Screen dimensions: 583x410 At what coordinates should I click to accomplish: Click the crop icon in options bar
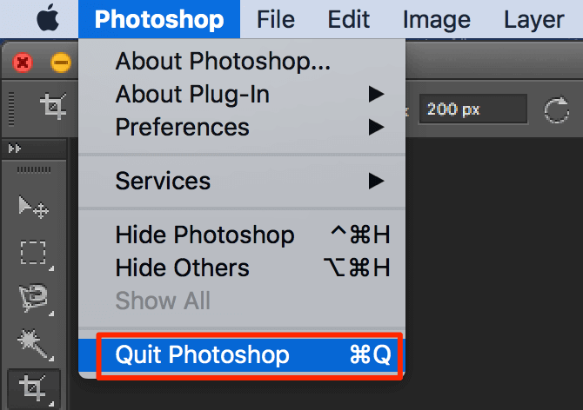(x=54, y=108)
